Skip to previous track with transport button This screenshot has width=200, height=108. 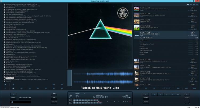(x=154, y=94)
